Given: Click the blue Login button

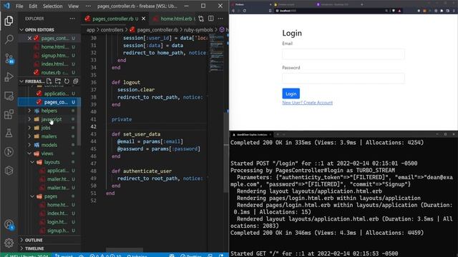Looking at the screenshot, I should [x=291, y=94].
